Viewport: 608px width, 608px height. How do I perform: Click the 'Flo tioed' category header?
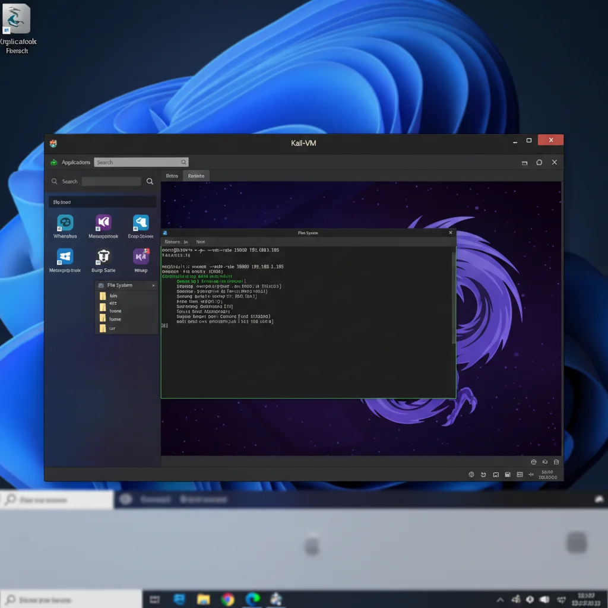coord(102,202)
